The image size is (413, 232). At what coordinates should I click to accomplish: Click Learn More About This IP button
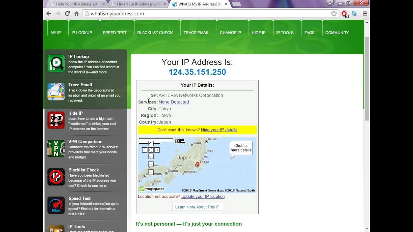pyautogui.click(x=197, y=207)
